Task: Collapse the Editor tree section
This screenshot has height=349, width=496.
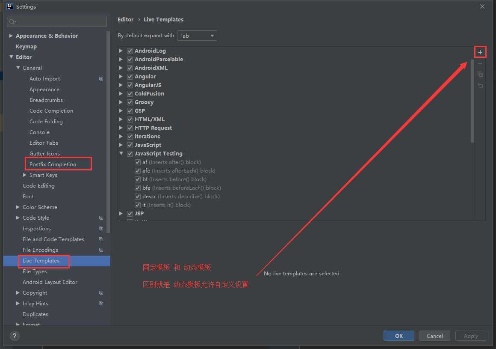Action: (11, 57)
